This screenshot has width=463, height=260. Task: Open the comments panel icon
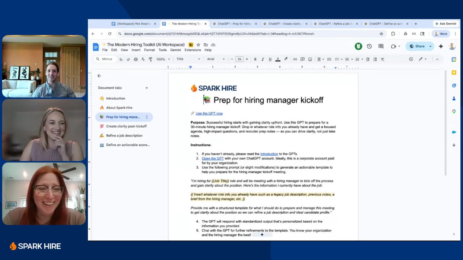click(x=381, y=46)
